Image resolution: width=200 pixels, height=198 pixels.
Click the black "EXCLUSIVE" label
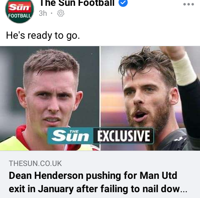(x=123, y=136)
